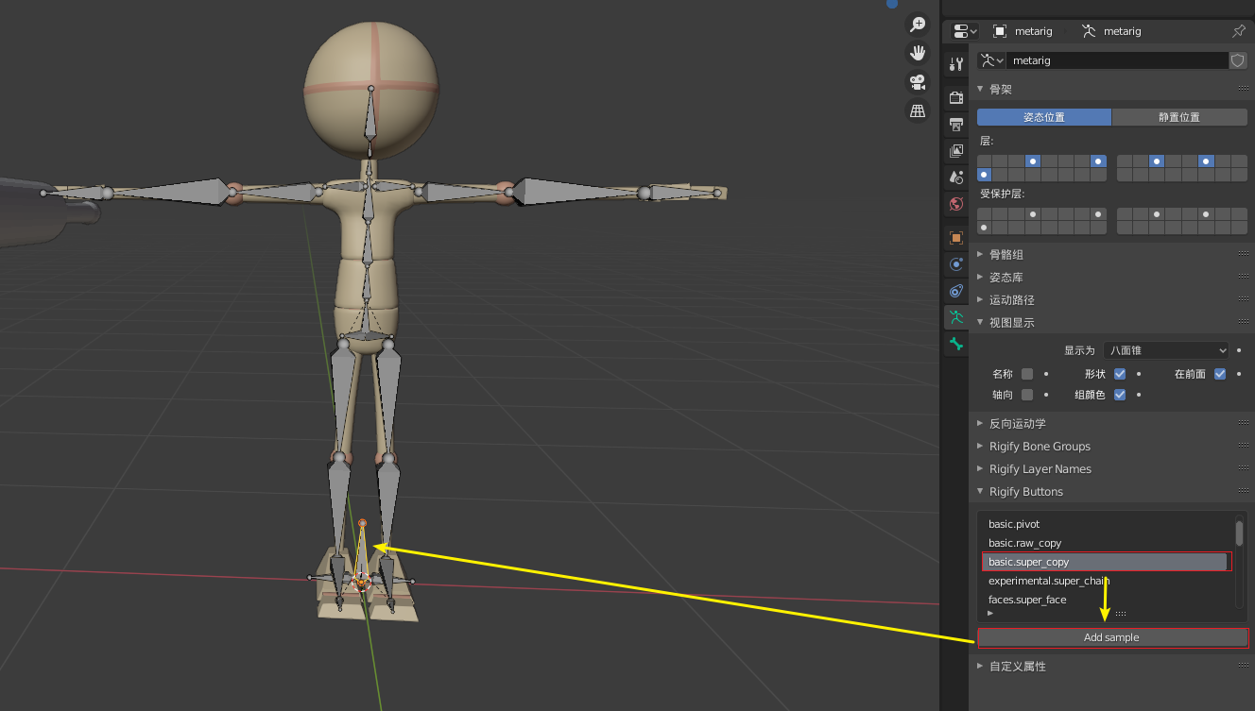This screenshot has height=711, width=1255.
Task: Browse armature data-block dropdown icon
Action: click(x=991, y=60)
